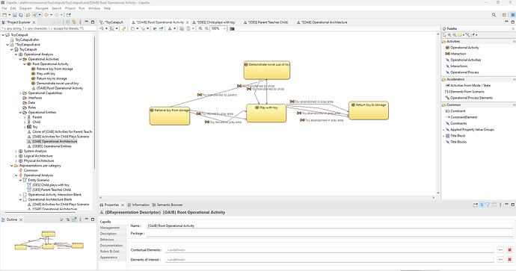Click the search magnifier icon at the top right
This screenshot has width=516, height=271.
coord(494,15)
